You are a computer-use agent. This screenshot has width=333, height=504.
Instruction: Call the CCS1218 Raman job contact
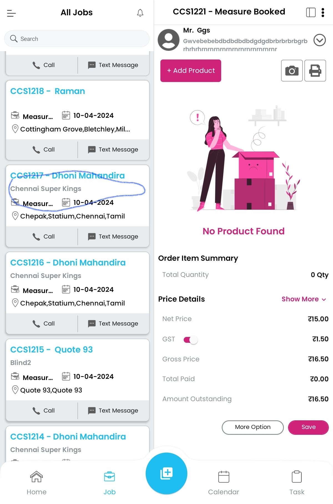(43, 150)
